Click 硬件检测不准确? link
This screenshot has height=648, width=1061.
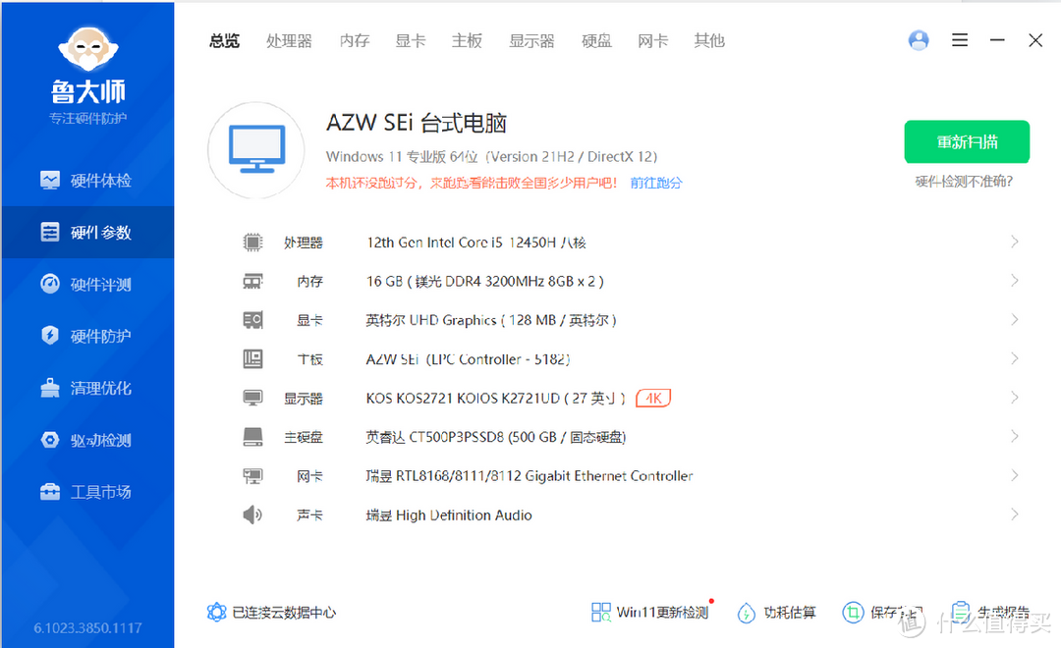[965, 182]
